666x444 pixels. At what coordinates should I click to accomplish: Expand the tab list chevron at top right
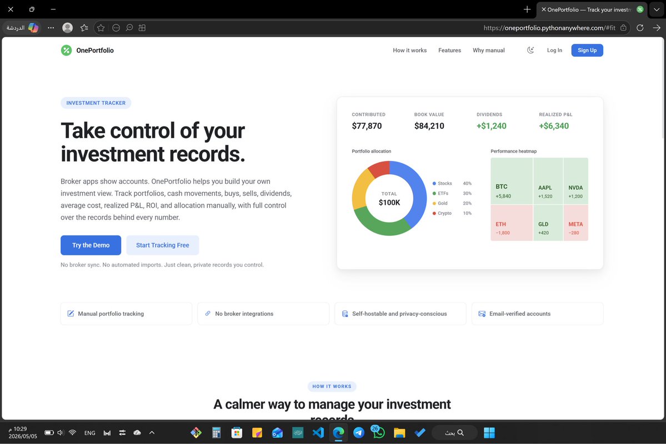click(656, 9)
